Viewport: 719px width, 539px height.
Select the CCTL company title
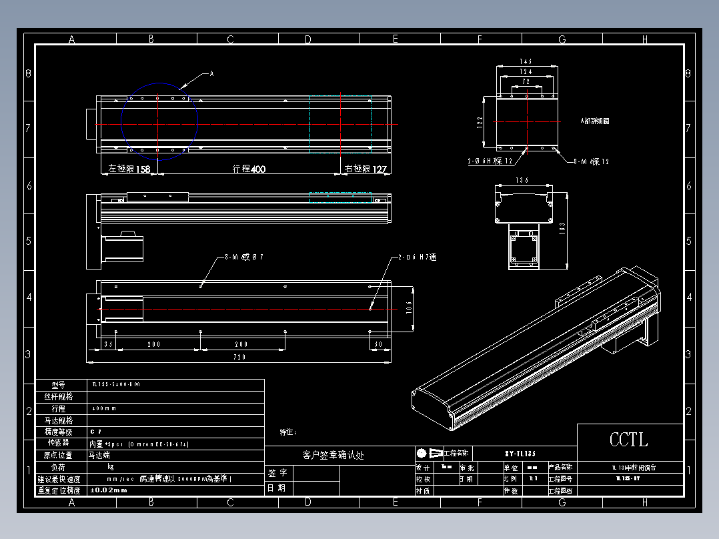point(629,440)
